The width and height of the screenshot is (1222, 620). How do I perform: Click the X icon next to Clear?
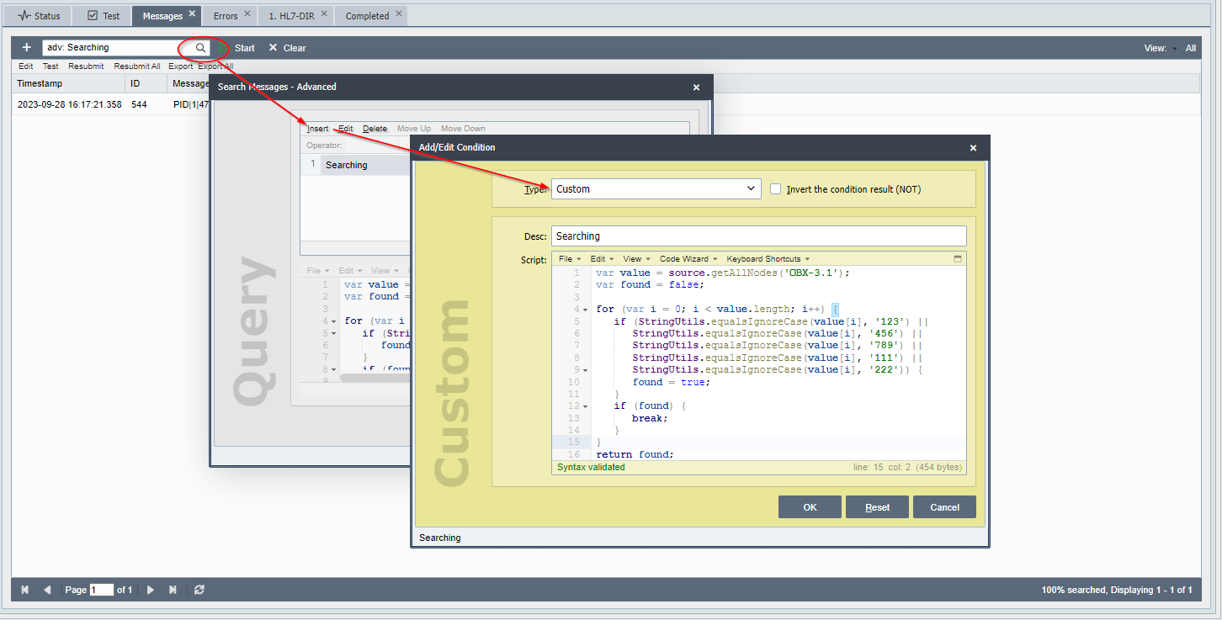click(x=273, y=48)
